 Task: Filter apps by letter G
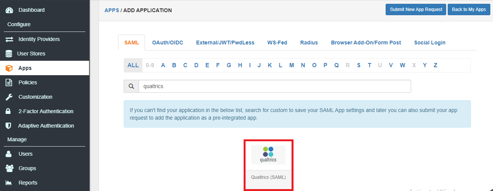pos(229,65)
